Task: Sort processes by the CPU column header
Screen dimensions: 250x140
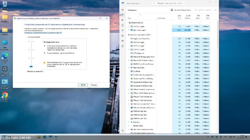Action: tap(180, 16)
